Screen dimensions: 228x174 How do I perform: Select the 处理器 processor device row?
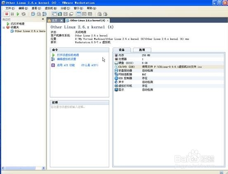169,59
